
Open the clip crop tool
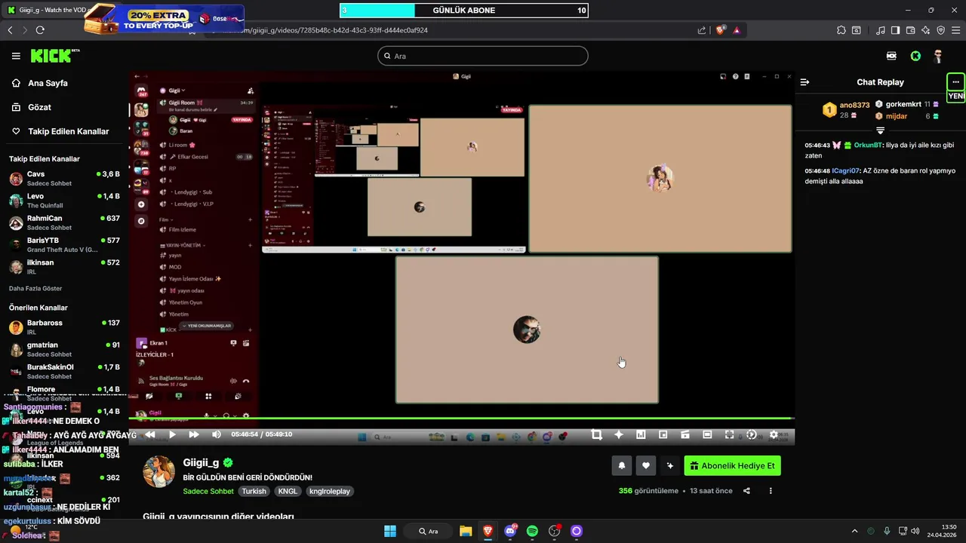coord(597,434)
